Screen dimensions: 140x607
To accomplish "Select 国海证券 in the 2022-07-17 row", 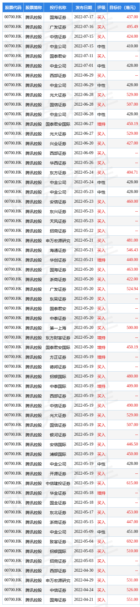I will [x=58, y=17].
